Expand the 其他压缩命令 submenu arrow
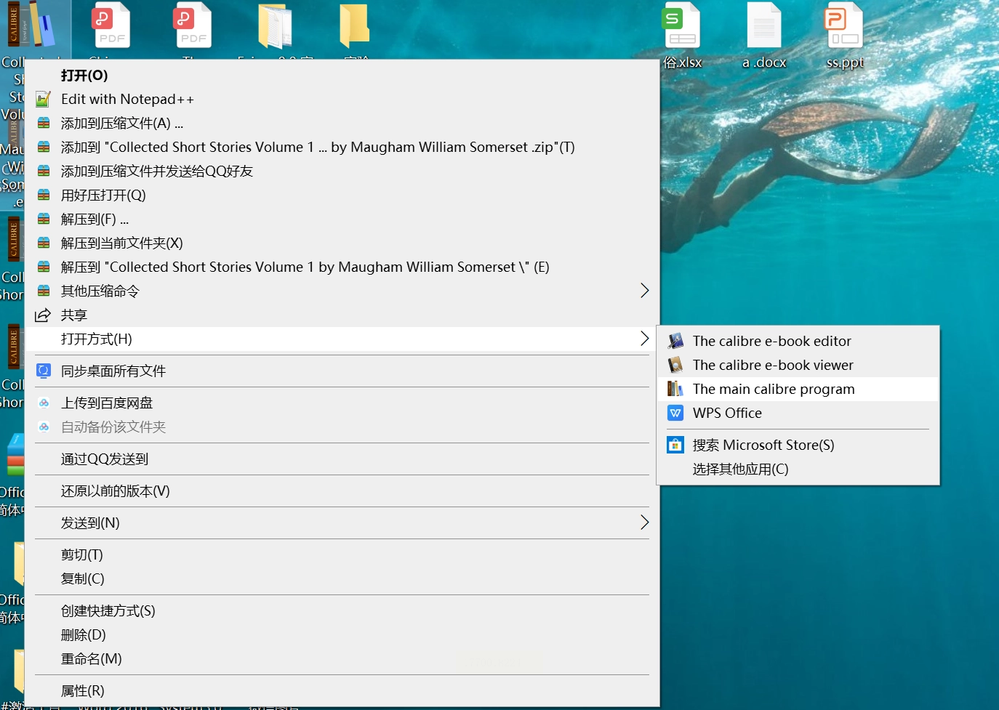The height and width of the screenshot is (710, 999). pos(644,291)
